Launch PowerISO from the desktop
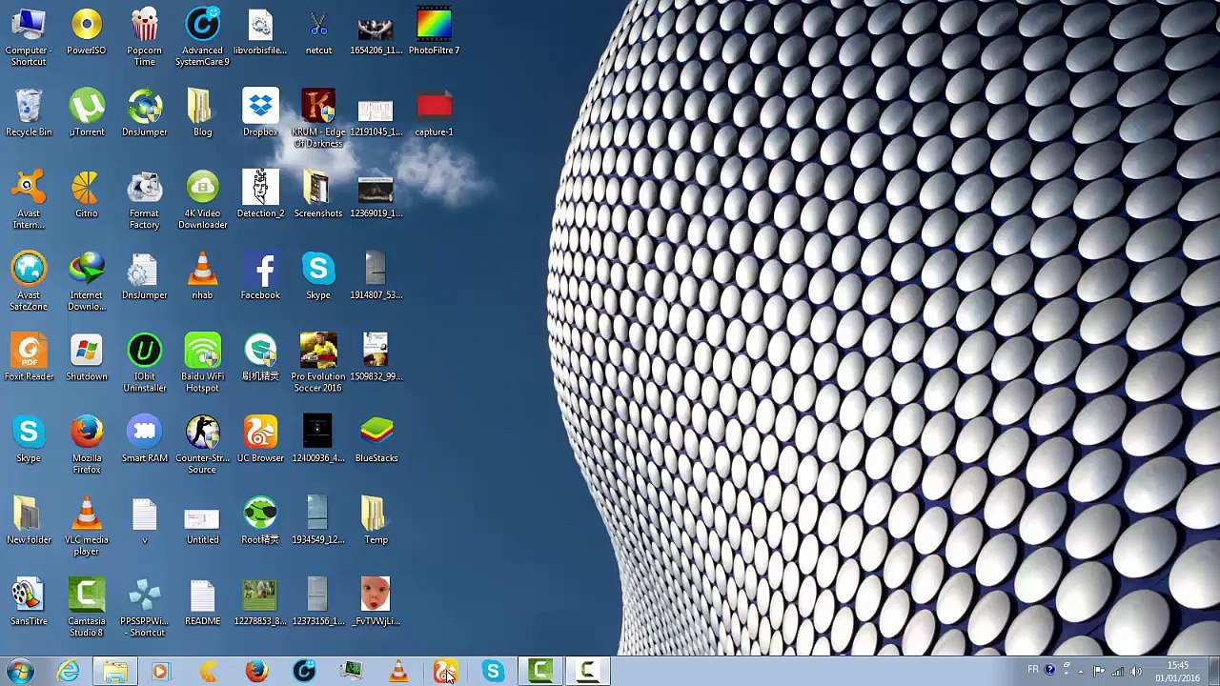Screen dimensions: 1220x686 pos(87,31)
